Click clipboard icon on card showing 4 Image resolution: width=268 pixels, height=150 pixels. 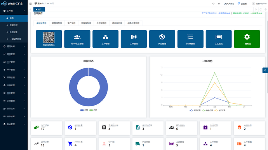[x=104, y=127]
